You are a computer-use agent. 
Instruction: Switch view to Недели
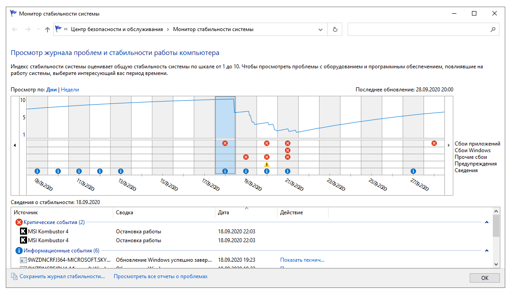[x=70, y=90]
